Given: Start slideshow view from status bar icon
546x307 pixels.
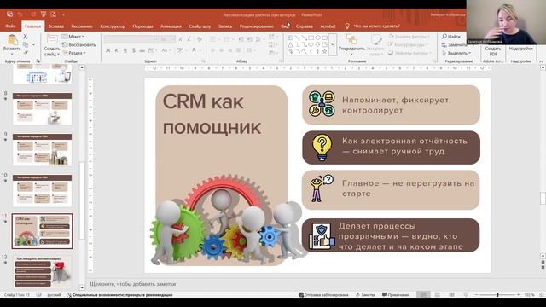Looking at the screenshot, I should tap(466, 295).
